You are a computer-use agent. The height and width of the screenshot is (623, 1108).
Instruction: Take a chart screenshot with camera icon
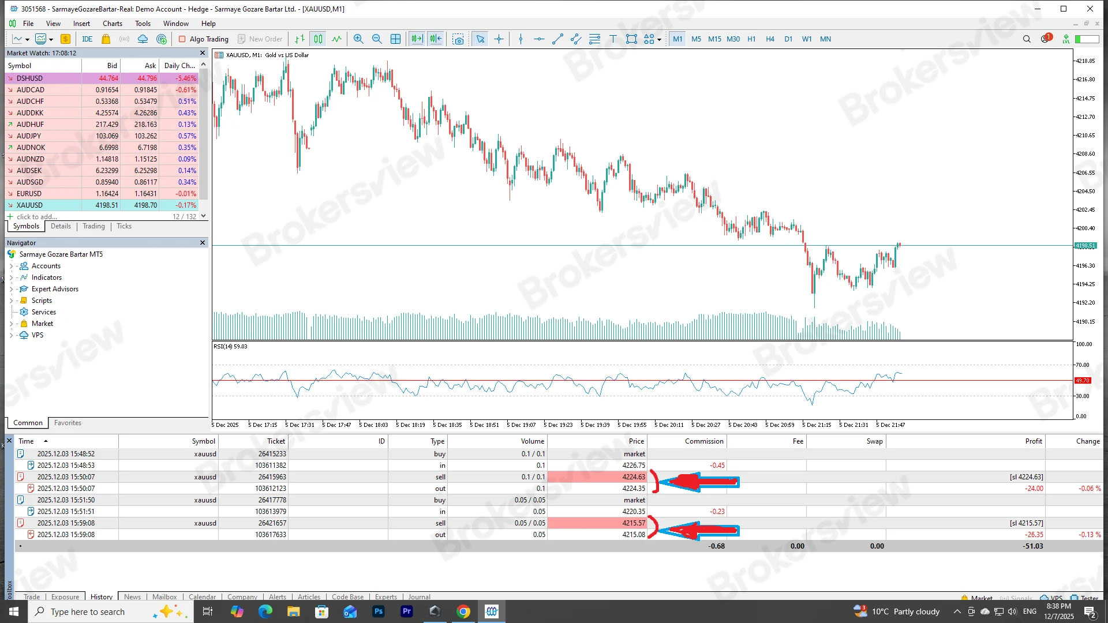[458, 39]
